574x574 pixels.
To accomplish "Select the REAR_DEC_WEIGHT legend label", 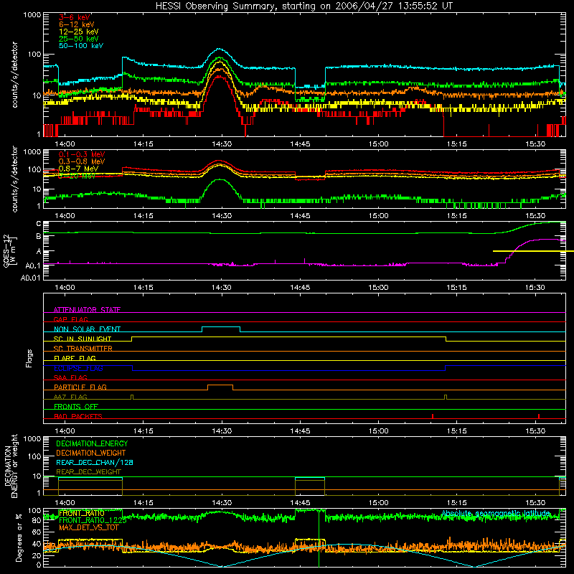I will click(x=88, y=472).
